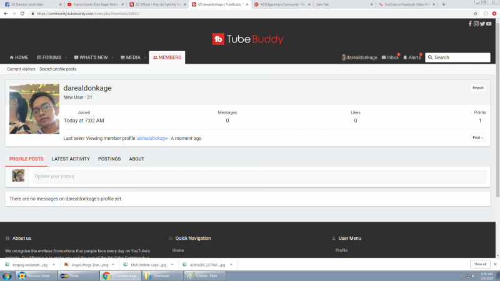The image size is (500, 281).
Task: Open the Facebook social icon in header
Action: point(470,24)
